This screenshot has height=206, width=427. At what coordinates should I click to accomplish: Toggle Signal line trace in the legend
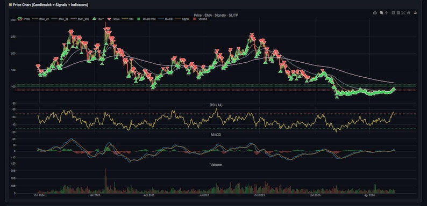(182, 19)
